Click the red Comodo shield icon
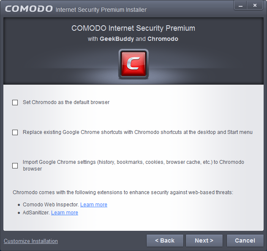 point(133,64)
